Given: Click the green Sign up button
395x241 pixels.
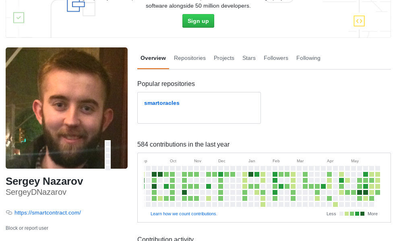Looking at the screenshot, I should (198, 21).
